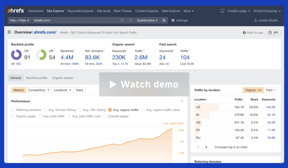
Task: Click the DR donut chart
Action: pos(16,55)
